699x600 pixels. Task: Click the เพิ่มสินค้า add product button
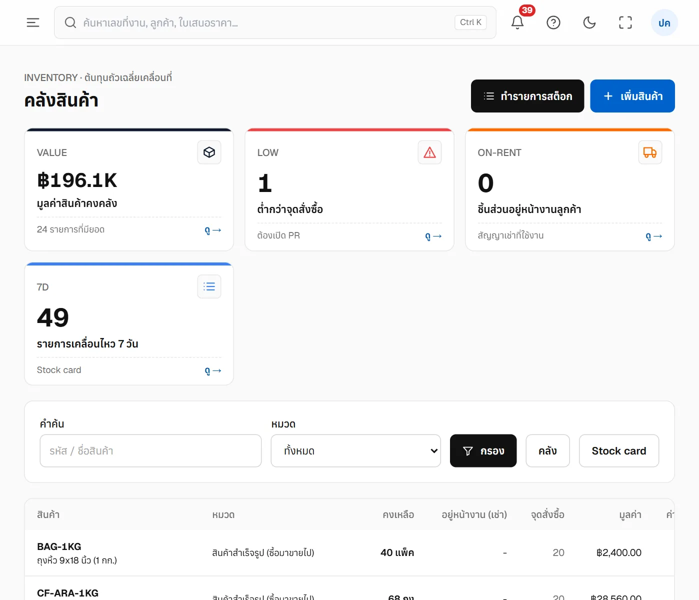point(632,96)
